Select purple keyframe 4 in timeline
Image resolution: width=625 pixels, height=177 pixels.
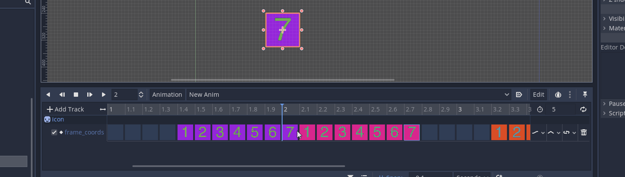pos(237,132)
